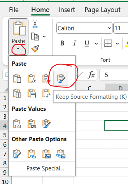The image size is (128, 184).
Task: Click the Cut scissors icon
Action: 35,24
